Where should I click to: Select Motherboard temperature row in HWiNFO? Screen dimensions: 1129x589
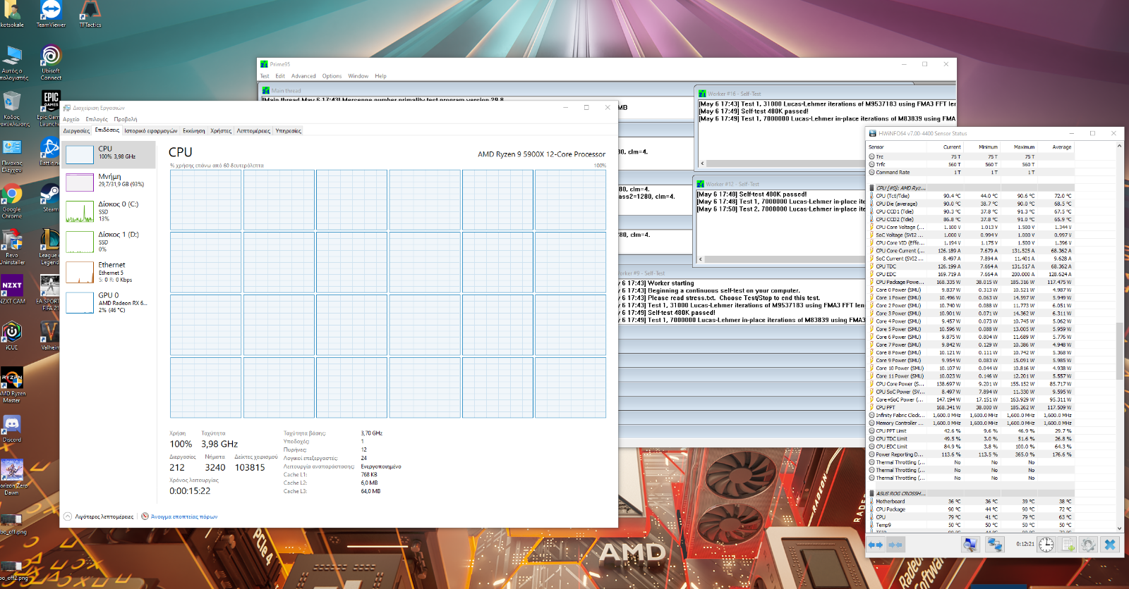(970, 502)
